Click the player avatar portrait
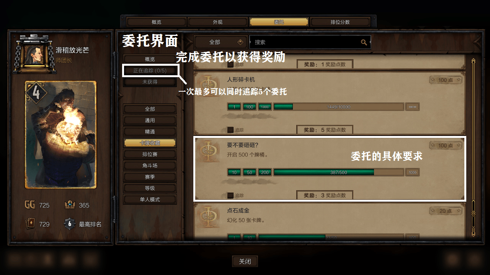The width and height of the screenshot is (490, 275). [34, 56]
